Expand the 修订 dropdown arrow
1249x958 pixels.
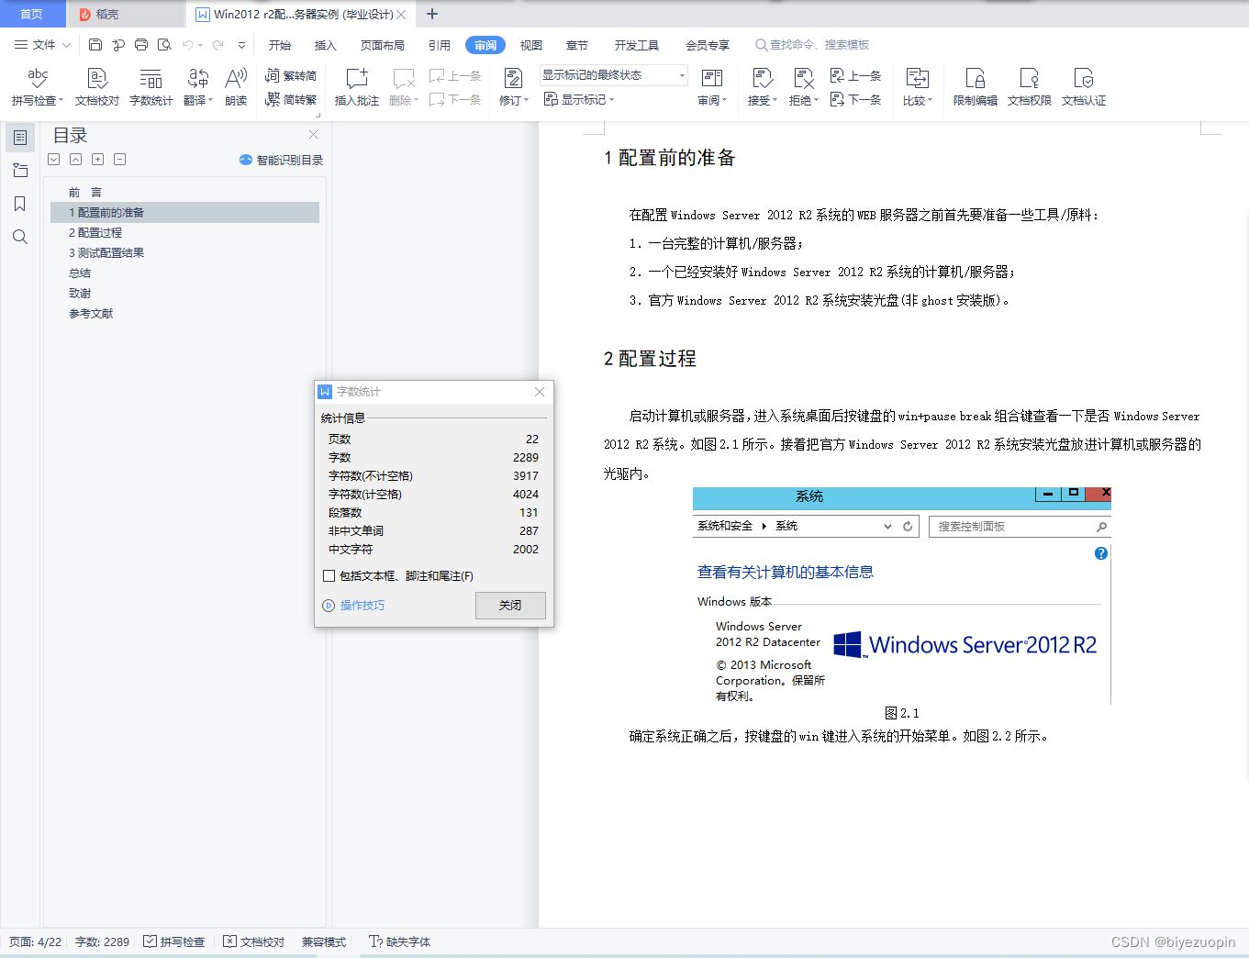point(525,100)
